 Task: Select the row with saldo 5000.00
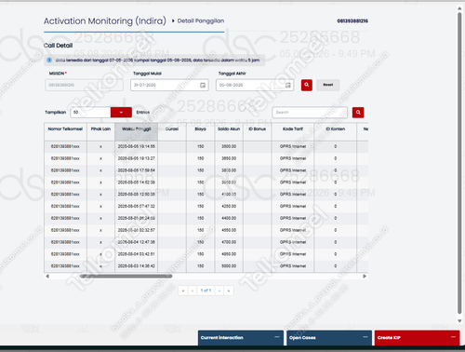tap(206, 266)
